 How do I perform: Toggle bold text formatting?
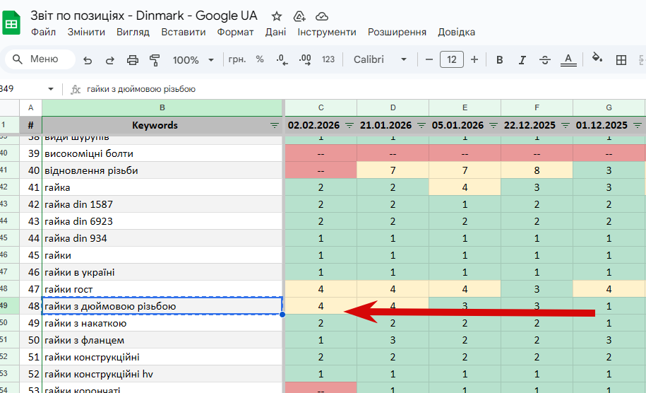pyautogui.click(x=500, y=60)
